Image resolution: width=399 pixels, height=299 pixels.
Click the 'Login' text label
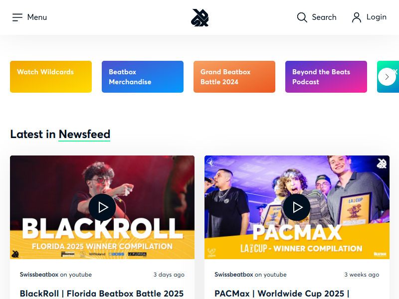pyautogui.click(x=377, y=17)
